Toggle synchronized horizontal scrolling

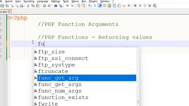click(83, 6)
